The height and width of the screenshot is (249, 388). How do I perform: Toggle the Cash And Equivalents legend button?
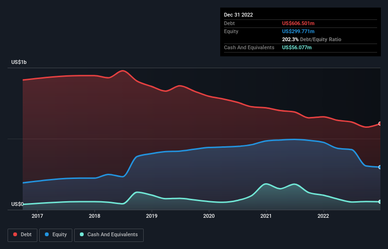click(x=109, y=235)
